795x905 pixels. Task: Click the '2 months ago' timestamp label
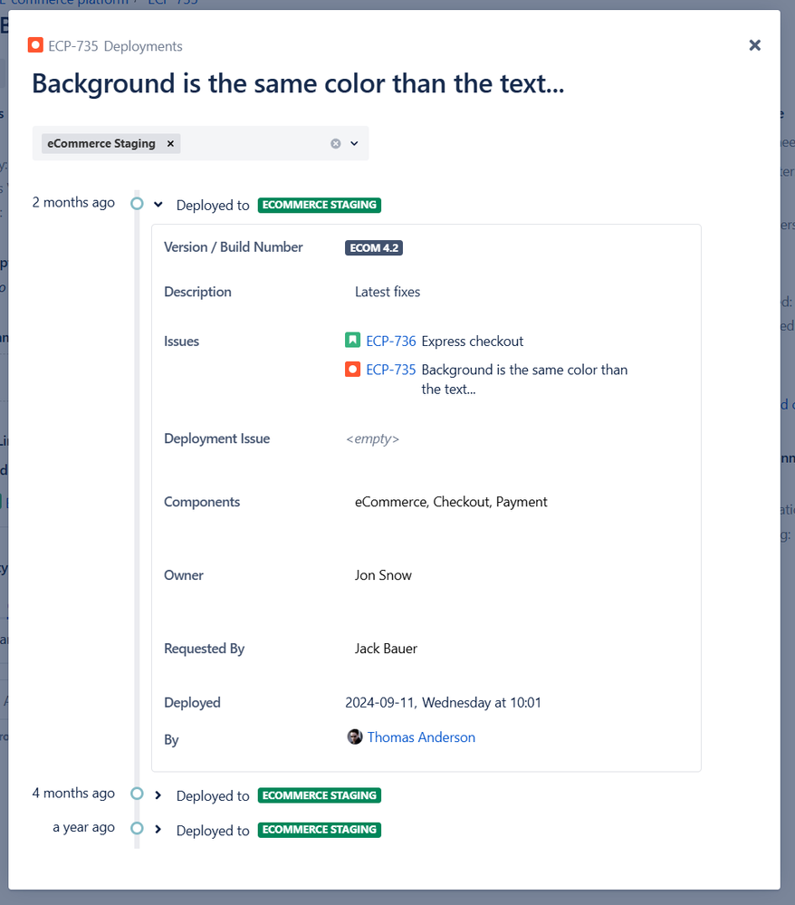73,203
